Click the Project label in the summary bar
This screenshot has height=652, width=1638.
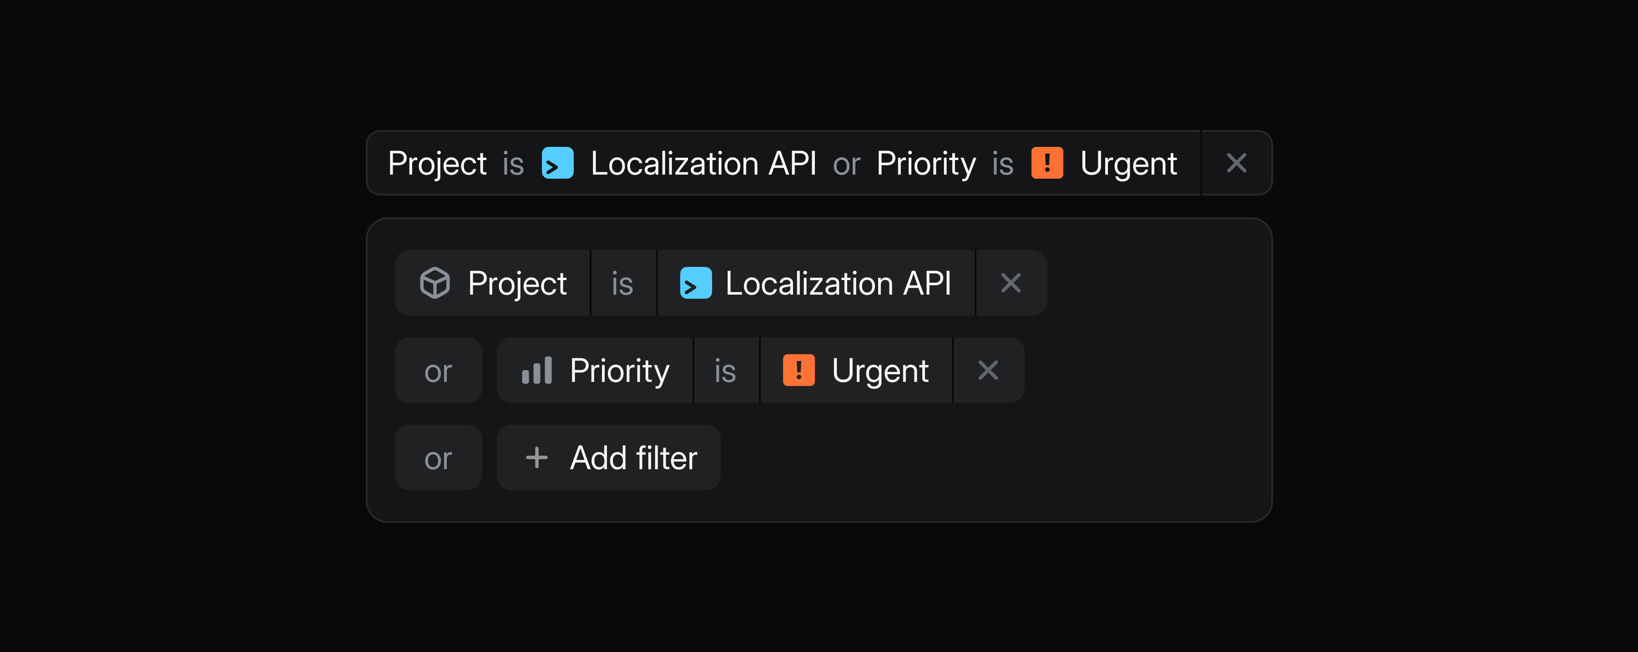437,163
